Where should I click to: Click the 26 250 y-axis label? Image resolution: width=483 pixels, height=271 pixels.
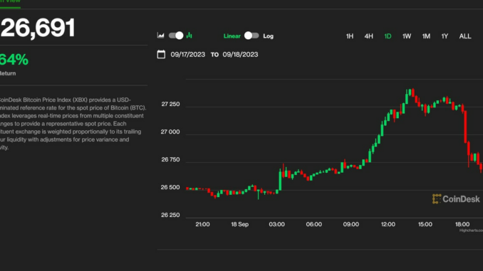170,215
